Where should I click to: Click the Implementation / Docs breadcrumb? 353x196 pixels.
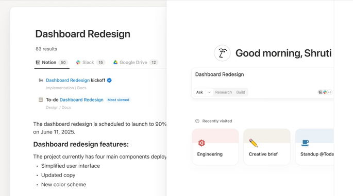pos(66,88)
